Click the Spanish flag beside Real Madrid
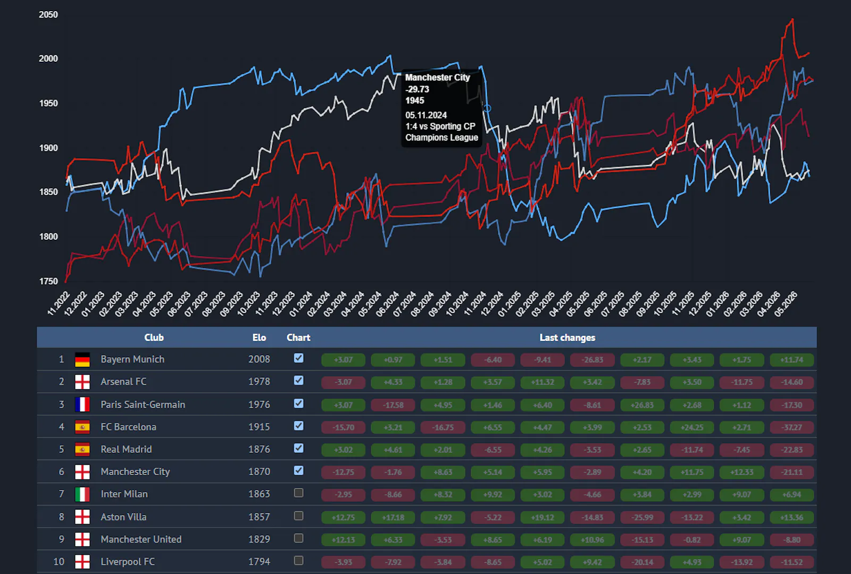Viewport: 851px width, 574px height. tap(82, 449)
